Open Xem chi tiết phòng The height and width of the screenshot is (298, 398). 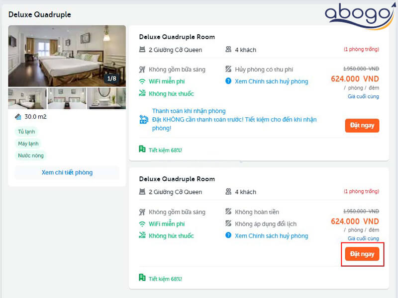pos(67,172)
